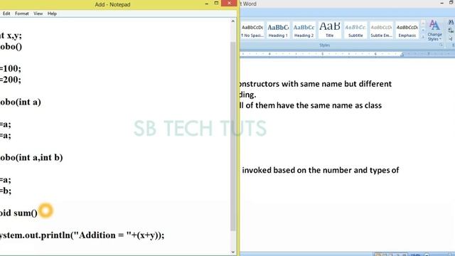Click the obo(int a) constructor line

click(21, 102)
